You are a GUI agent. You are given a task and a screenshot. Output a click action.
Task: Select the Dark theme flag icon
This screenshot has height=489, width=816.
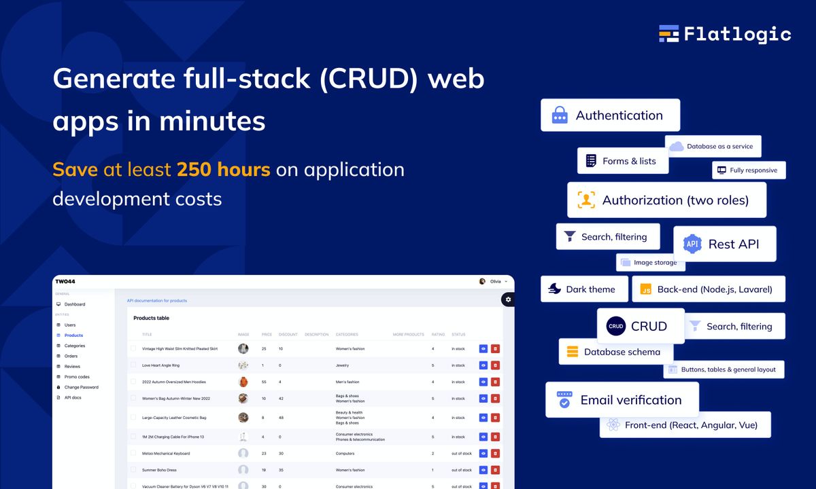pyautogui.click(x=555, y=289)
